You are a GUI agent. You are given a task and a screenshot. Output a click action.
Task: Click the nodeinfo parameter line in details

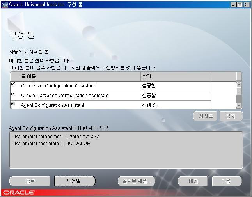(x=52, y=143)
